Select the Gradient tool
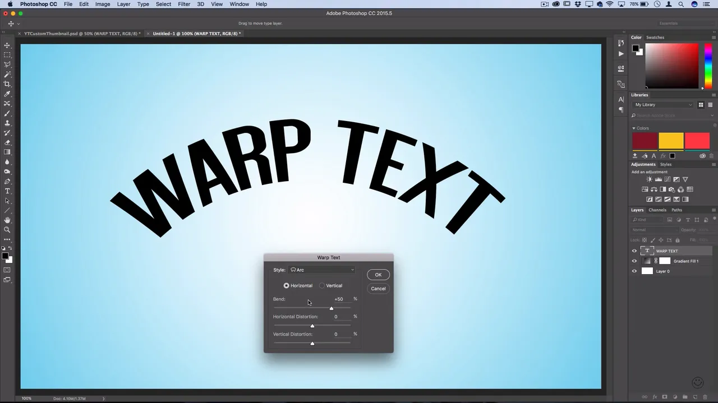Viewport: 718px width, 403px height. pos(7,152)
